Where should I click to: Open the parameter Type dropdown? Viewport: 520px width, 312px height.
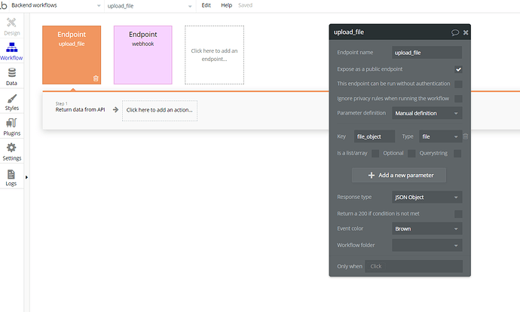[x=440, y=136]
